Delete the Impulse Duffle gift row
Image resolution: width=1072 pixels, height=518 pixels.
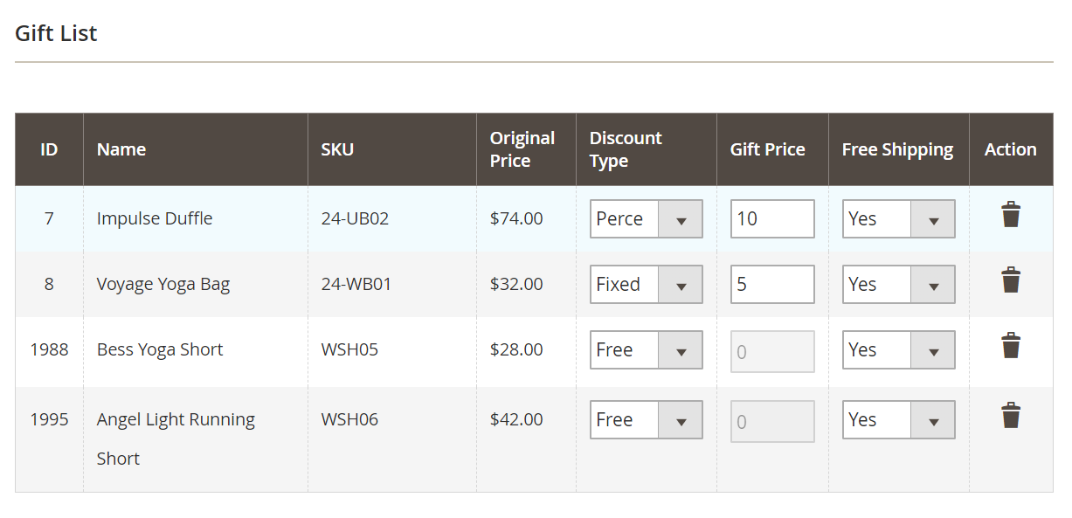(x=1011, y=212)
